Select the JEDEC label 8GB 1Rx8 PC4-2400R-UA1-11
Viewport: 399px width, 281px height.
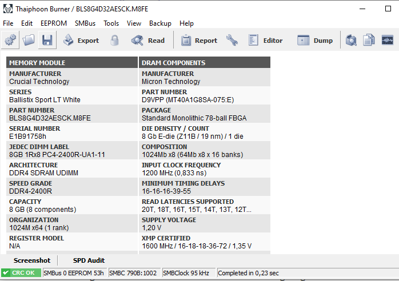point(57,155)
